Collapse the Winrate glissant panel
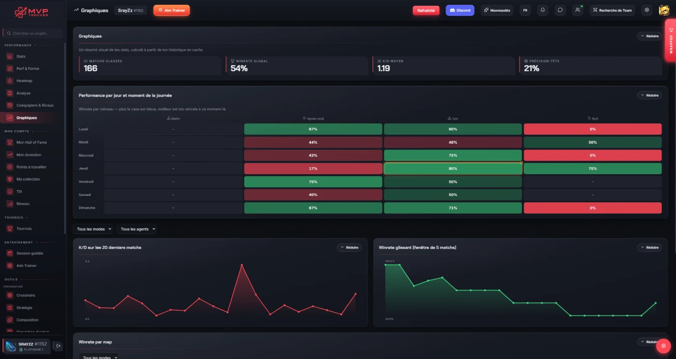 [649, 248]
